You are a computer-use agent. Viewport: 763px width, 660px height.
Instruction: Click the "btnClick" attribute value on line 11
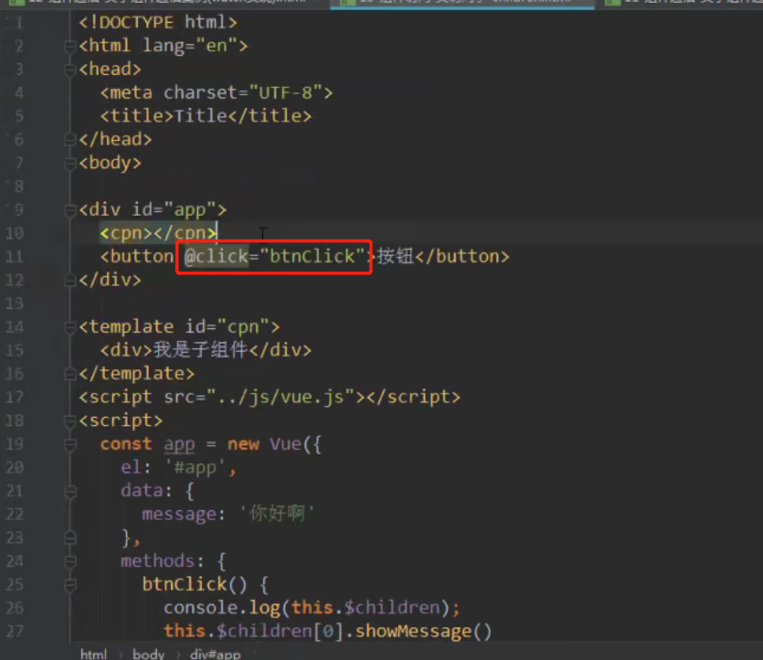click(x=312, y=256)
